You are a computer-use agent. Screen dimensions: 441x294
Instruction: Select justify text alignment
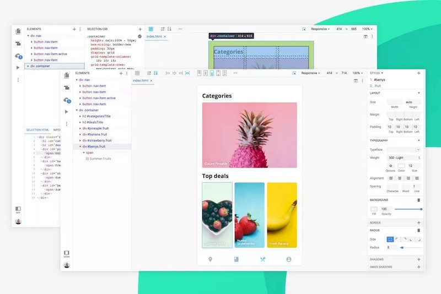[x=417, y=178]
